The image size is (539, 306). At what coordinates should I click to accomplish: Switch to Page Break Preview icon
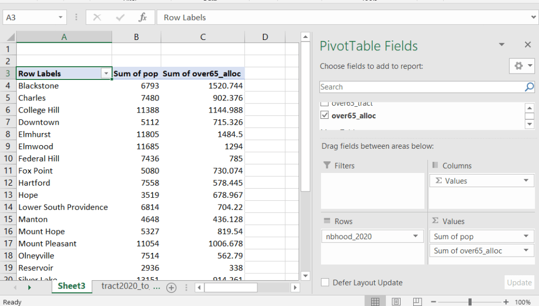(416, 302)
